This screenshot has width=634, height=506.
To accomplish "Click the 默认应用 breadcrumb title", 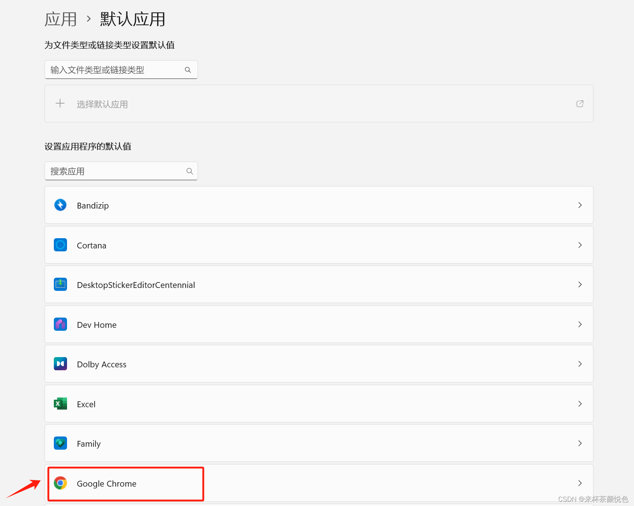I will pos(132,19).
